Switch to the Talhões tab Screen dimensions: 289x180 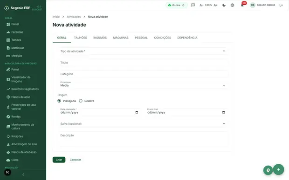pyautogui.click(x=80, y=38)
